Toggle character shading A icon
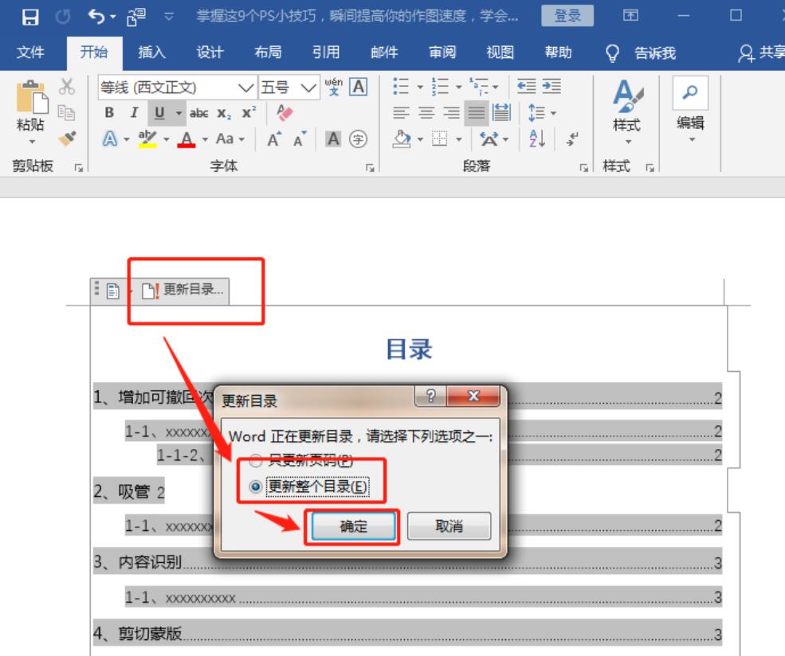 (x=333, y=139)
